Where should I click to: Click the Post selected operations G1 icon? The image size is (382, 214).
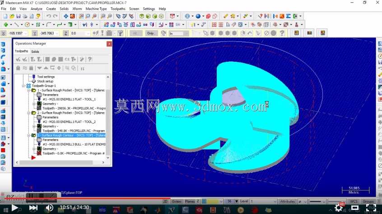(67, 59)
